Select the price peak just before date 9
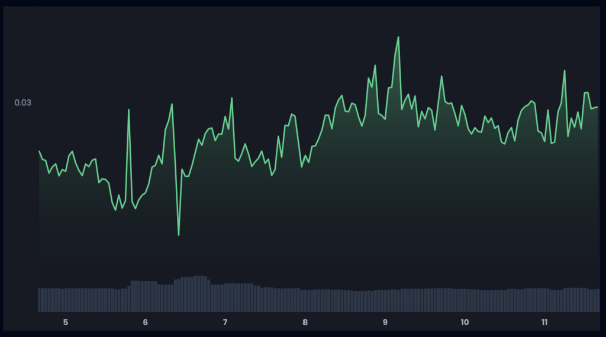Image resolution: width=606 pixels, height=337 pixels. pyautogui.click(x=375, y=66)
